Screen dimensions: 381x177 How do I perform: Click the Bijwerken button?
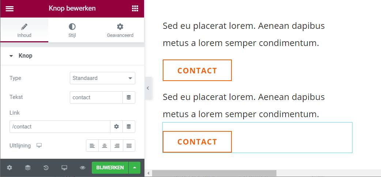[110, 168]
